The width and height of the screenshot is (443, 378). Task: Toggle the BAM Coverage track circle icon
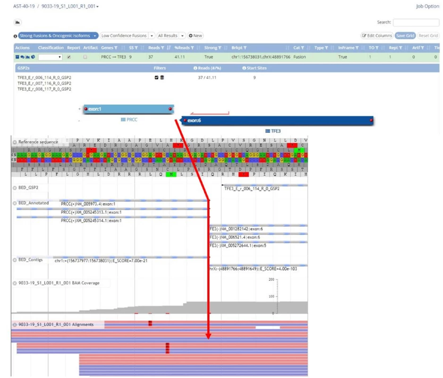click(x=15, y=283)
